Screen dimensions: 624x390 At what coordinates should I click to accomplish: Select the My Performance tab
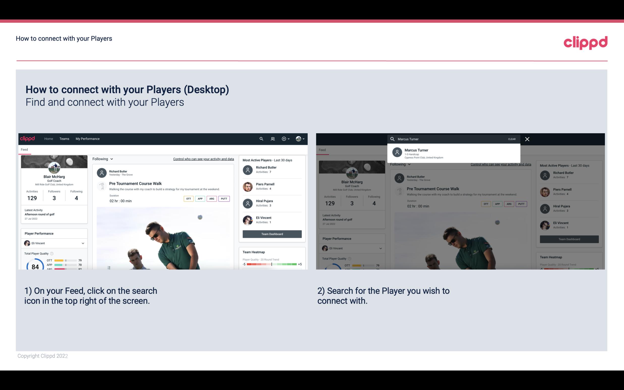tap(88, 138)
